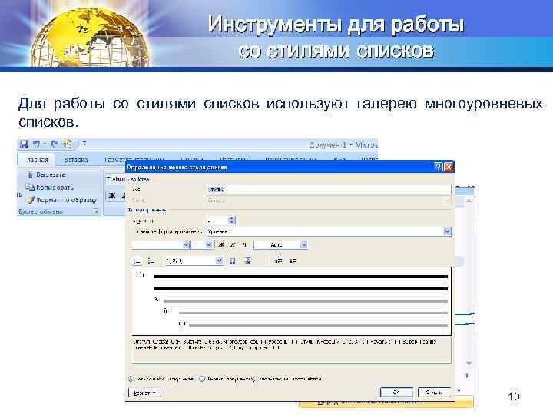
Task: Click the OK button in dialog
Action: [396, 392]
